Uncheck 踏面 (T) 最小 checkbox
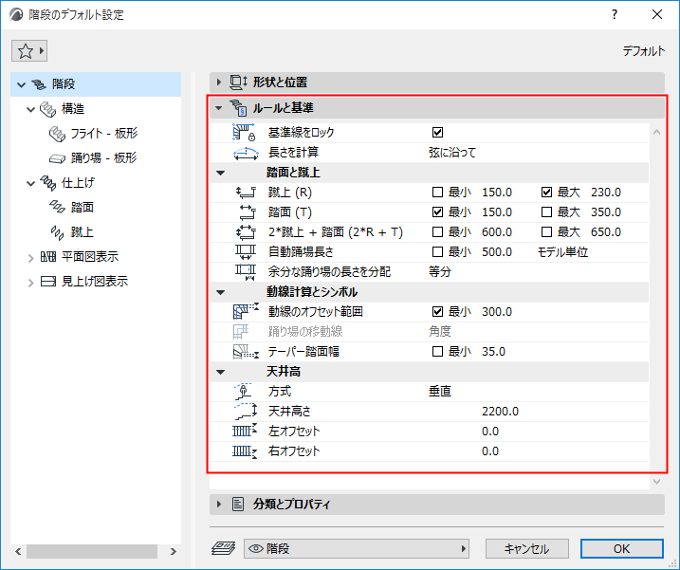 tap(437, 212)
